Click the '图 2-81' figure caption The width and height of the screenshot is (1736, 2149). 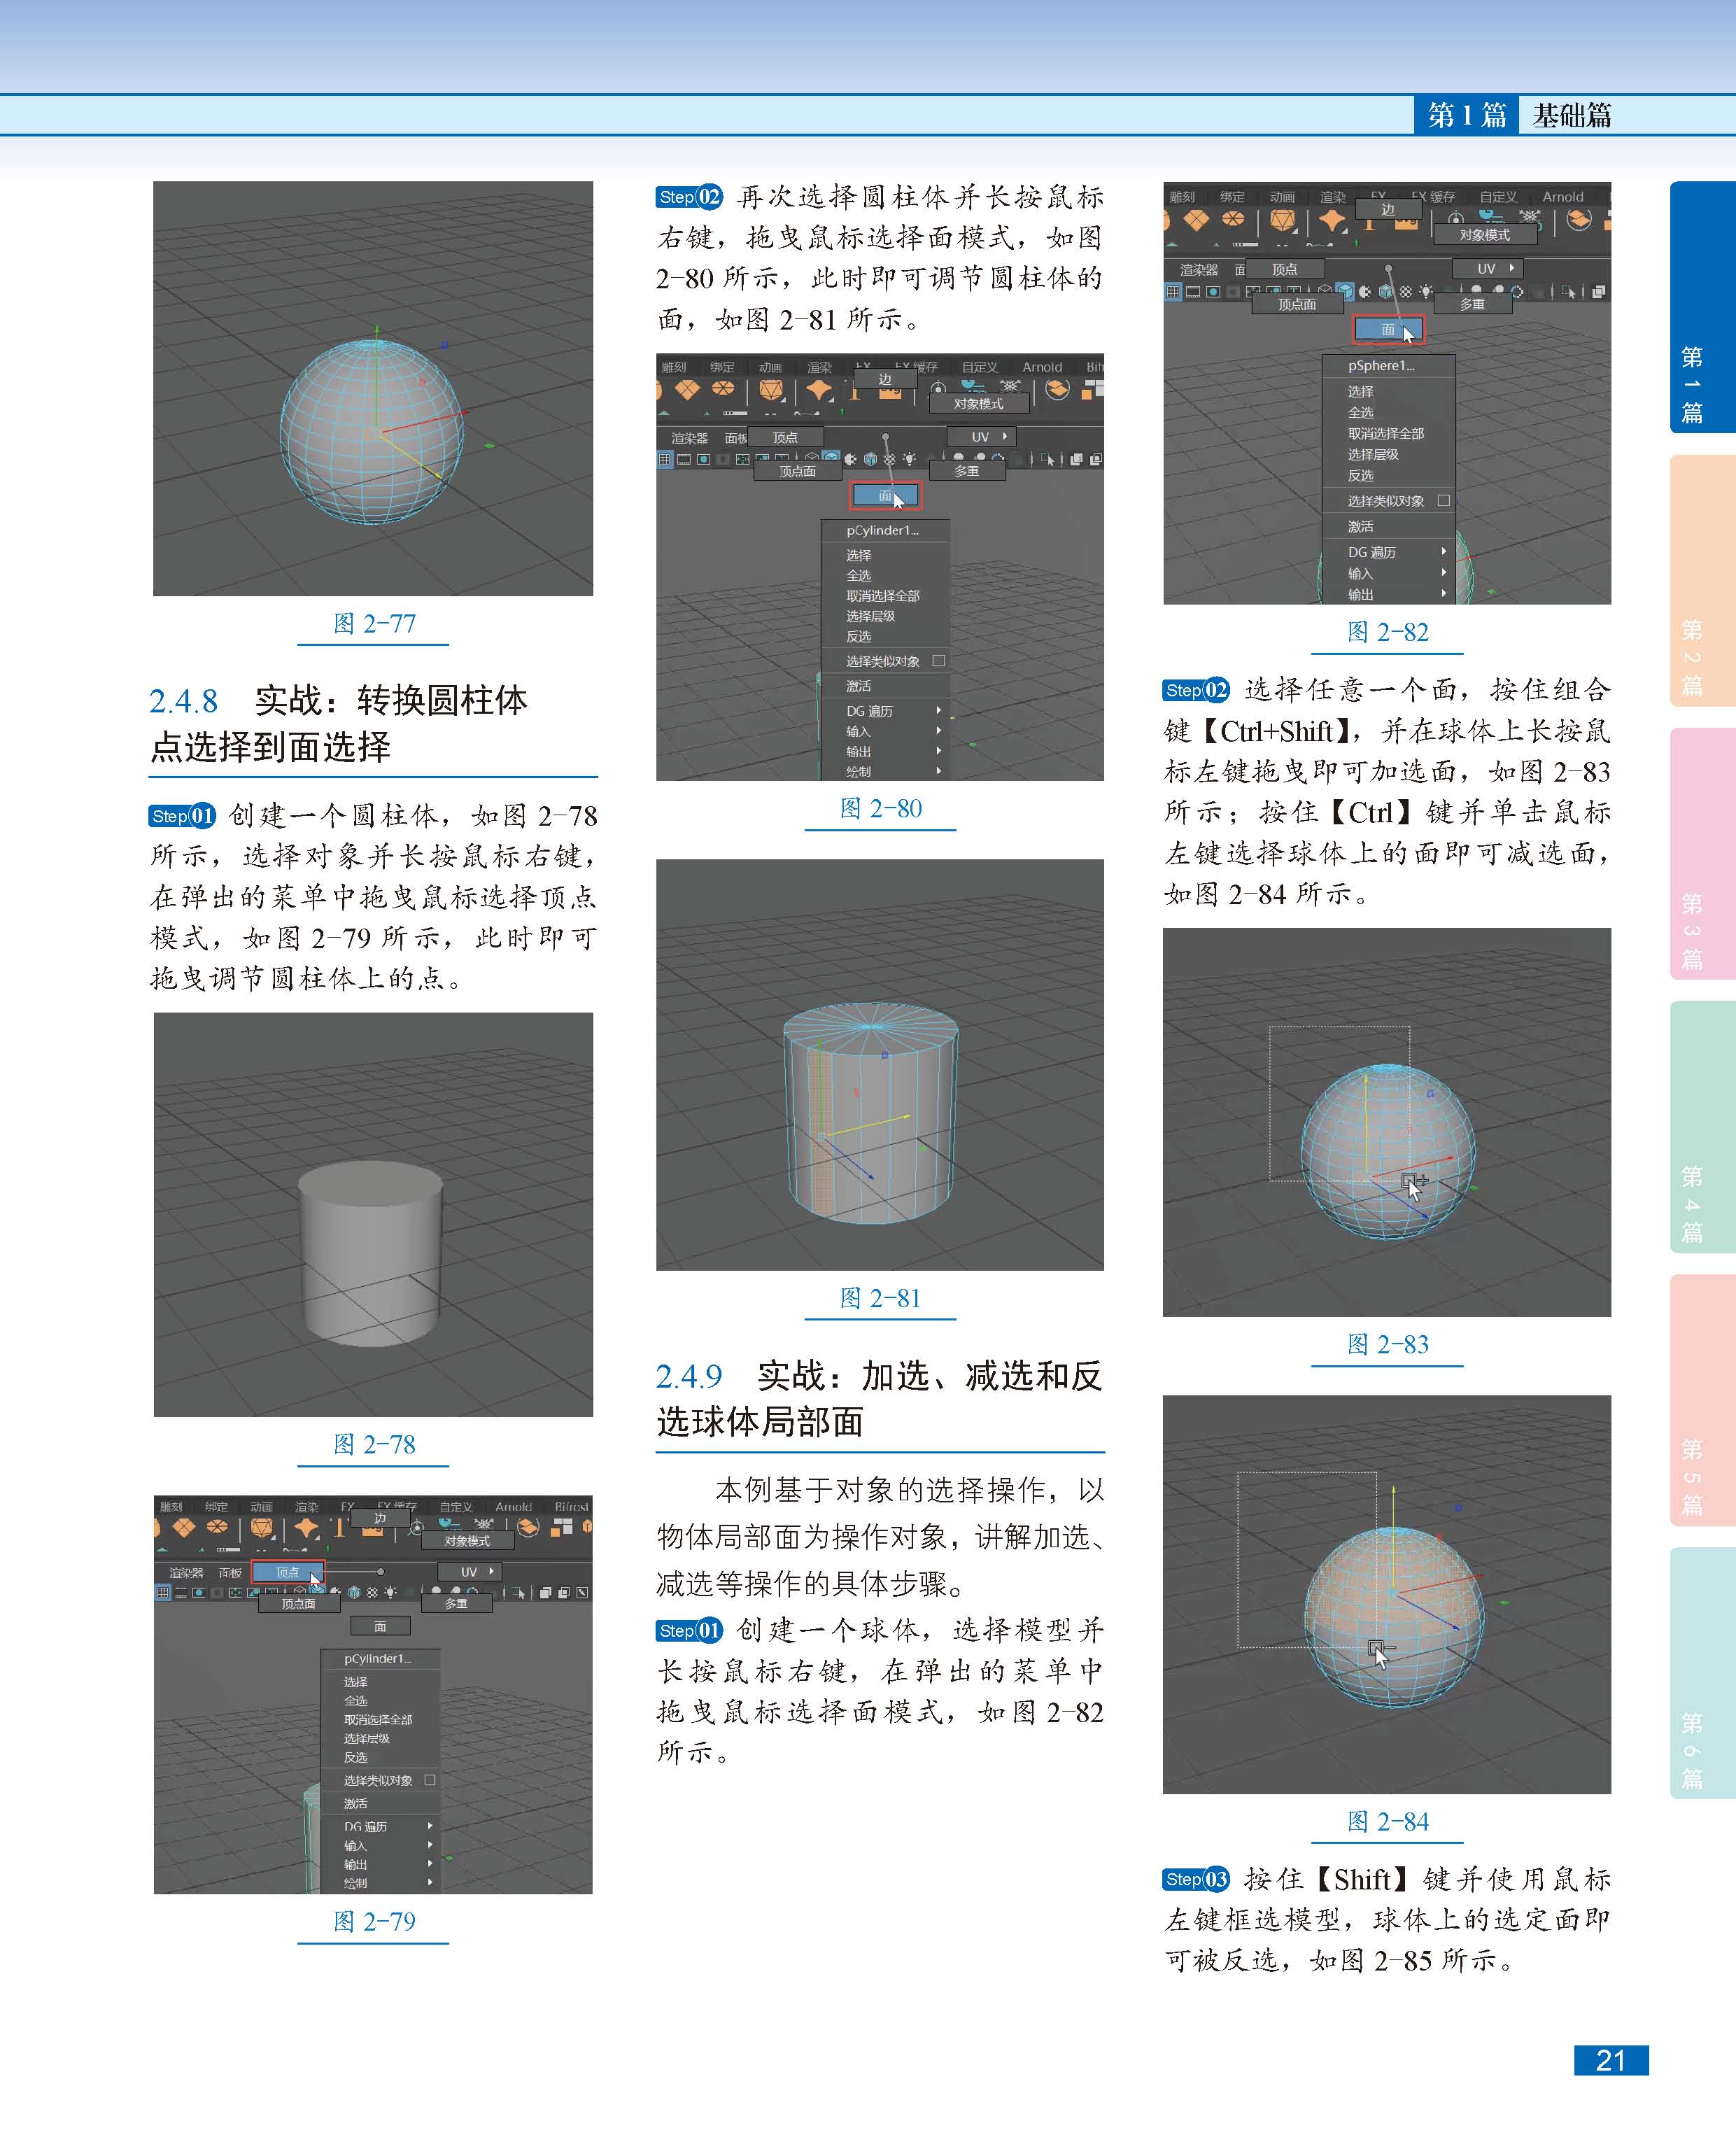880,1298
